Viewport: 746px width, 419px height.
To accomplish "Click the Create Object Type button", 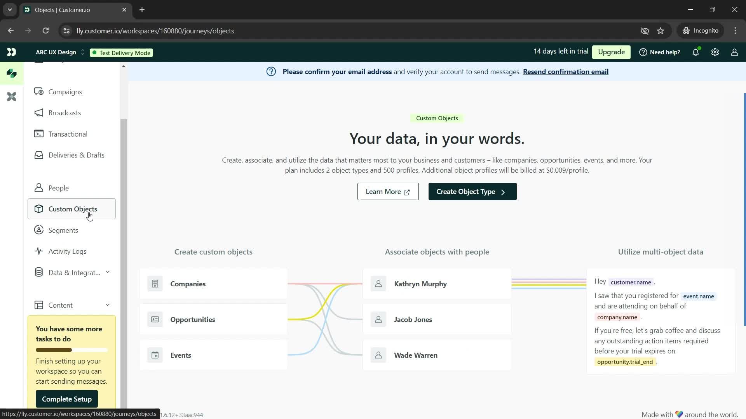I will tap(471, 191).
